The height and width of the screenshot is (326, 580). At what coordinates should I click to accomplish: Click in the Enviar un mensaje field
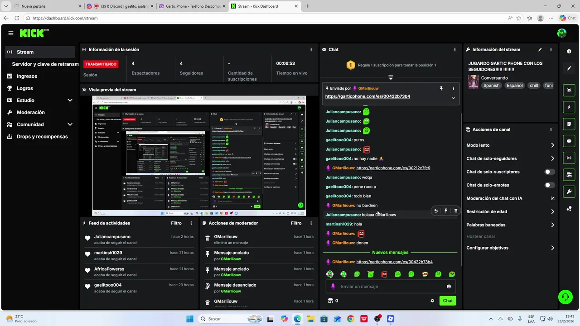pyautogui.click(x=391, y=287)
